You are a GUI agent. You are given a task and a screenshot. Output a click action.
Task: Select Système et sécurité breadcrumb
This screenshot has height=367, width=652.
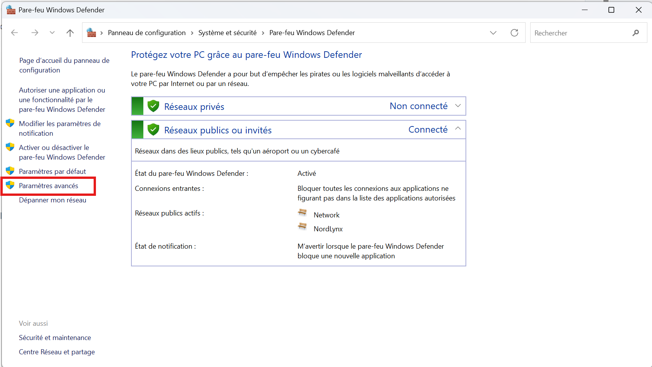pos(227,33)
